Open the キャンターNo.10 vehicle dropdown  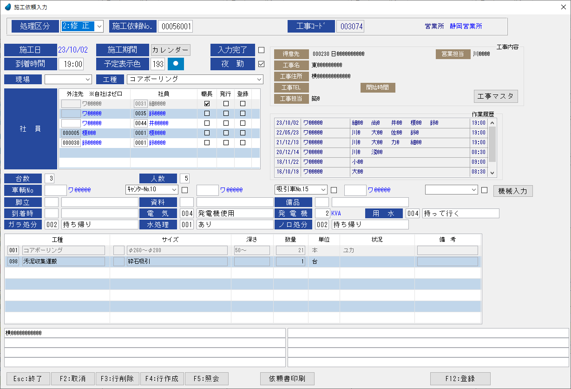pyautogui.click(x=152, y=189)
